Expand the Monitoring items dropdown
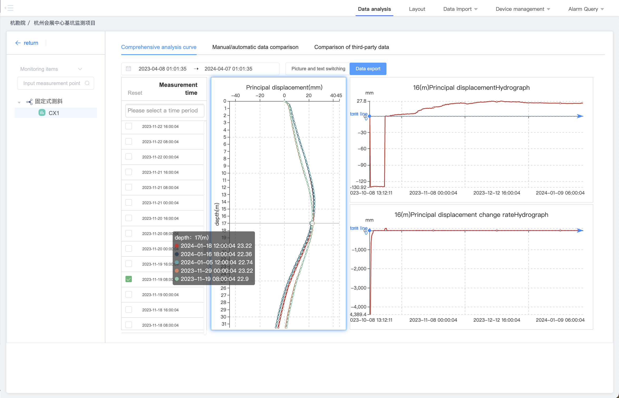619x398 pixels. (51, 69)
